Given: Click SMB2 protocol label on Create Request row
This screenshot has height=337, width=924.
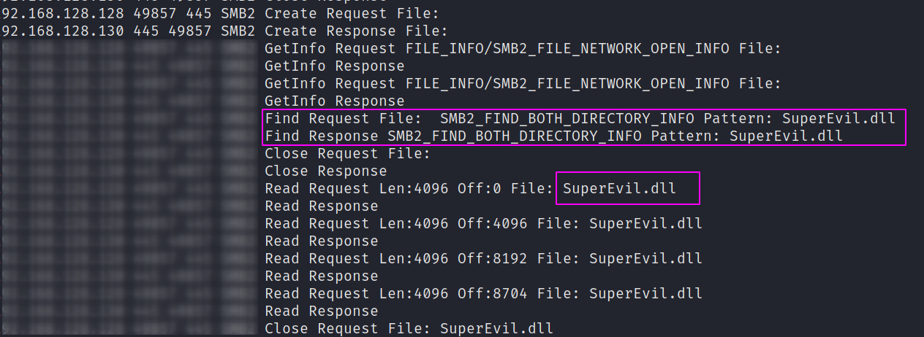Looking at the screenshot, I should click(x=238, y=14).
